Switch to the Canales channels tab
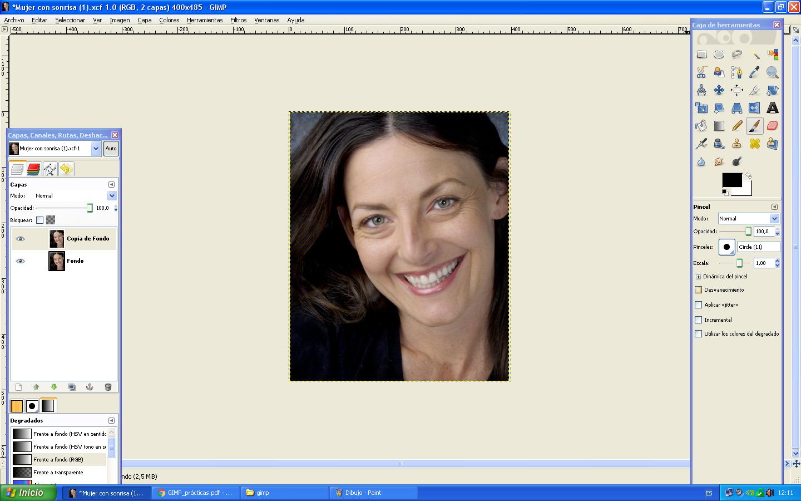The width and height of the screenshot is (801, 501). (34, 169)
